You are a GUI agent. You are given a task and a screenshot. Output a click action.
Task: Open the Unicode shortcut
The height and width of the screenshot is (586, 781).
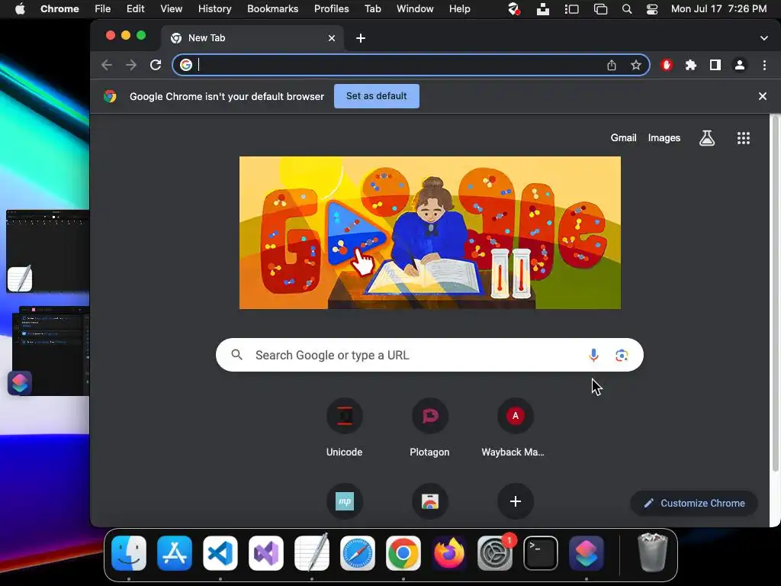tap(344, 427)
